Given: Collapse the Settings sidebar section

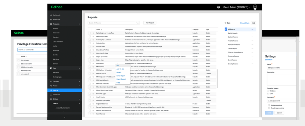Looking at the screenshot, I should tap(79, 99).
